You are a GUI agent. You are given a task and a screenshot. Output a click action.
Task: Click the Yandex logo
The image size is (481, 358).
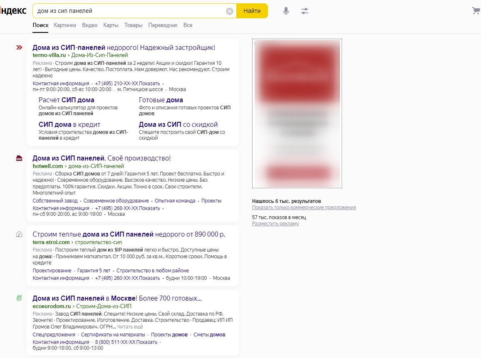13,10
